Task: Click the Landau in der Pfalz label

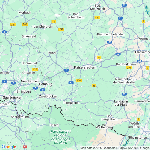Action: click(x=121, y=103)
